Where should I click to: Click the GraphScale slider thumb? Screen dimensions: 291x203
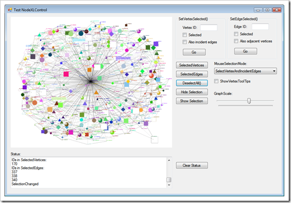click(249, 101)
